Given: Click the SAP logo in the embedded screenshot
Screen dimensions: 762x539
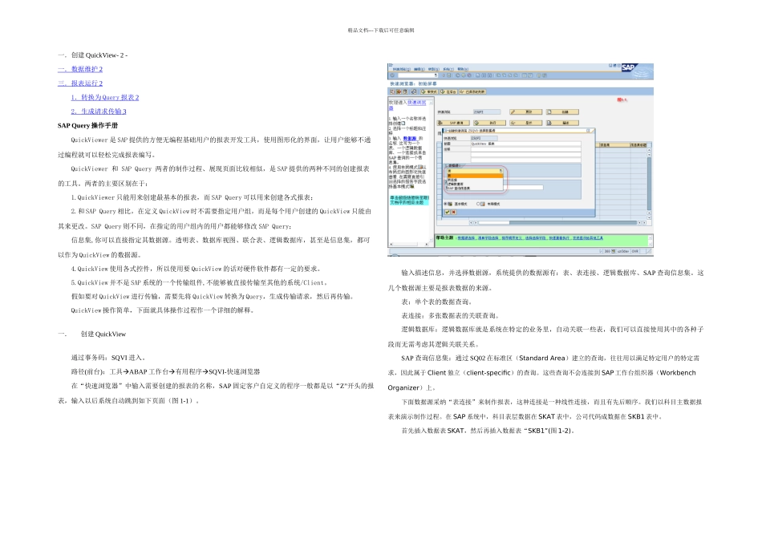Looking at the screenshot, I should pyautogui.click(x=628, y=68).
